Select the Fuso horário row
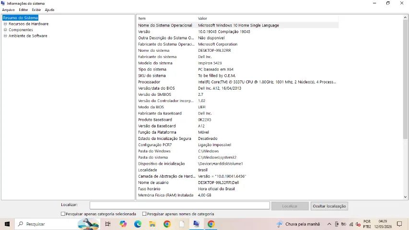 (x=237, y=189)
